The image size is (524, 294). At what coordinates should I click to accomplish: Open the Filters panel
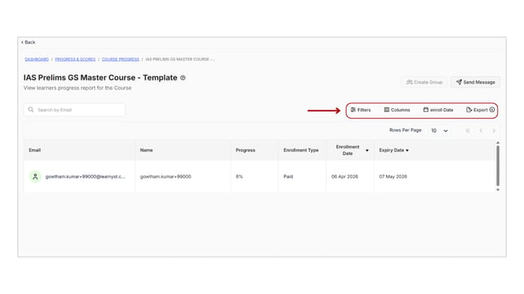point(360,110)
